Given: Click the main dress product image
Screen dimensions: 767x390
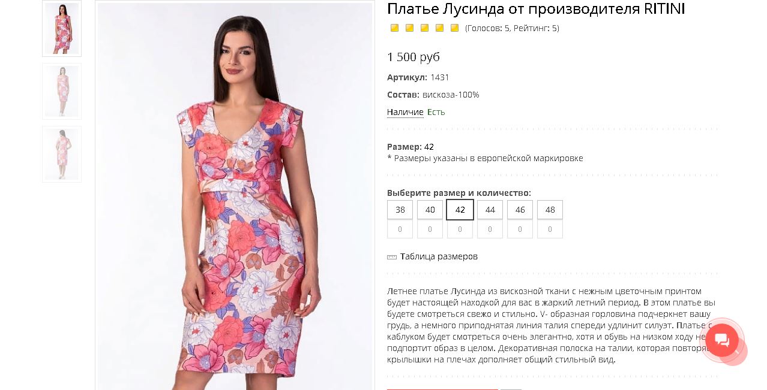Looking at the screenshot, I should coord(235,196).
